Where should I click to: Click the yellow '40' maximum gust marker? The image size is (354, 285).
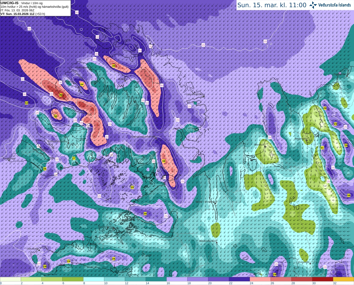pyautogui.click(x=61, y=95)
